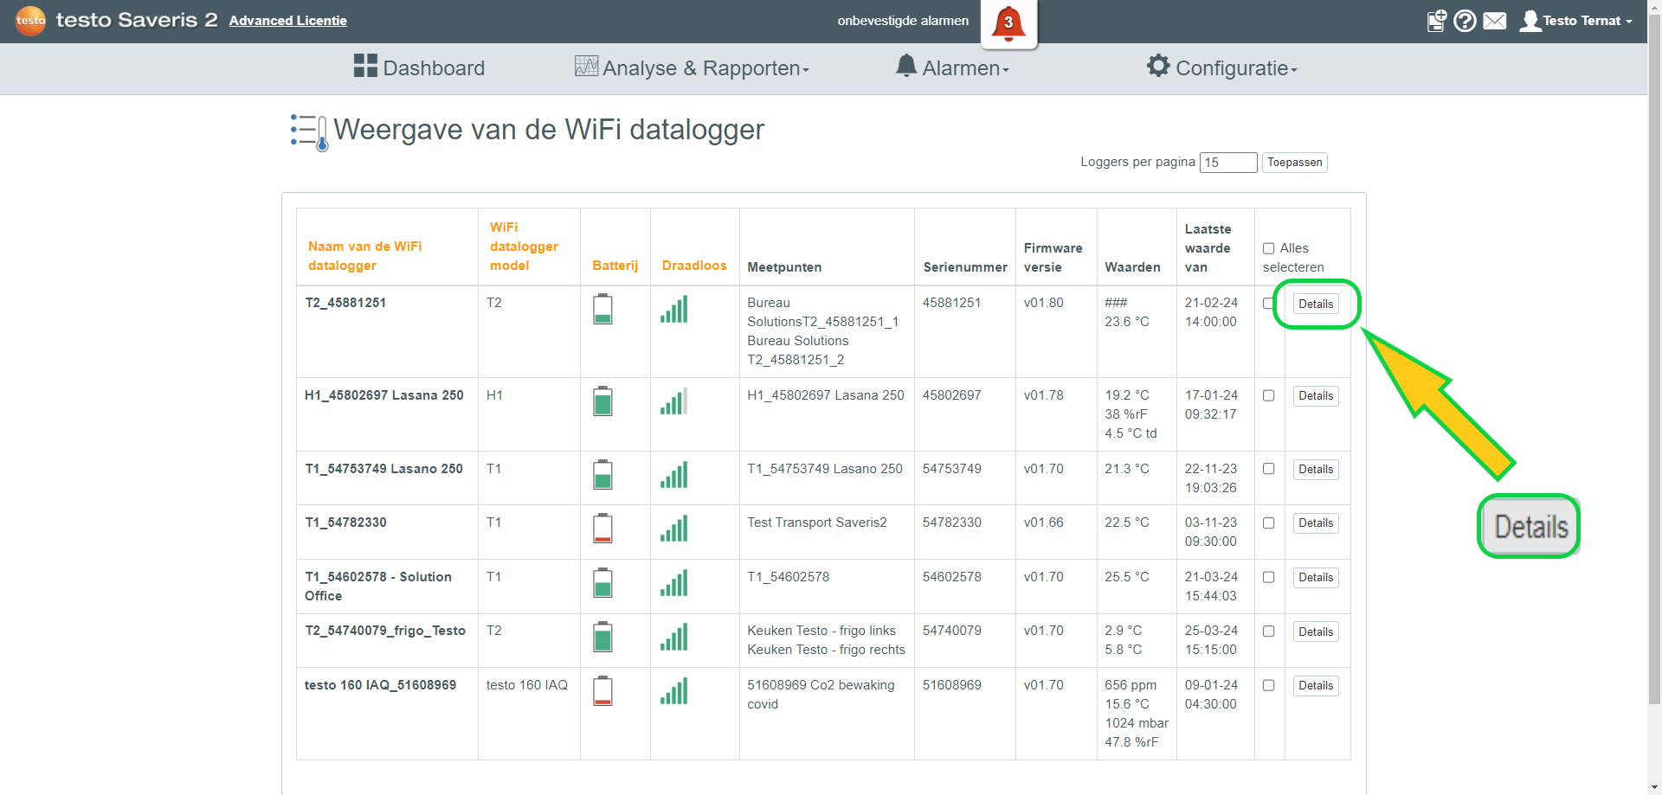
Task: Click the Configuratie gear icon
Action: coord(1158,66)
